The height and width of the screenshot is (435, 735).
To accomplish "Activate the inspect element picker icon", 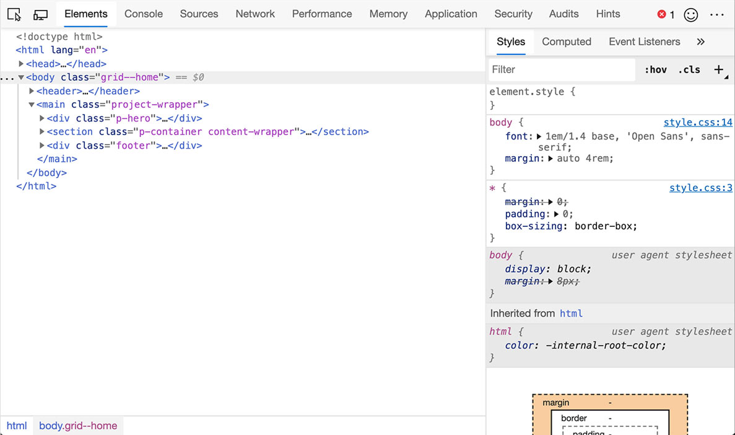I will click(14, 14).
